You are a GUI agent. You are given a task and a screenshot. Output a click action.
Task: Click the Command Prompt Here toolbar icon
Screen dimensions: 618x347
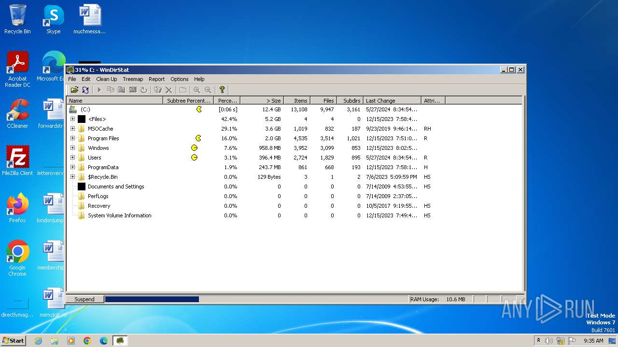(133, 90)
